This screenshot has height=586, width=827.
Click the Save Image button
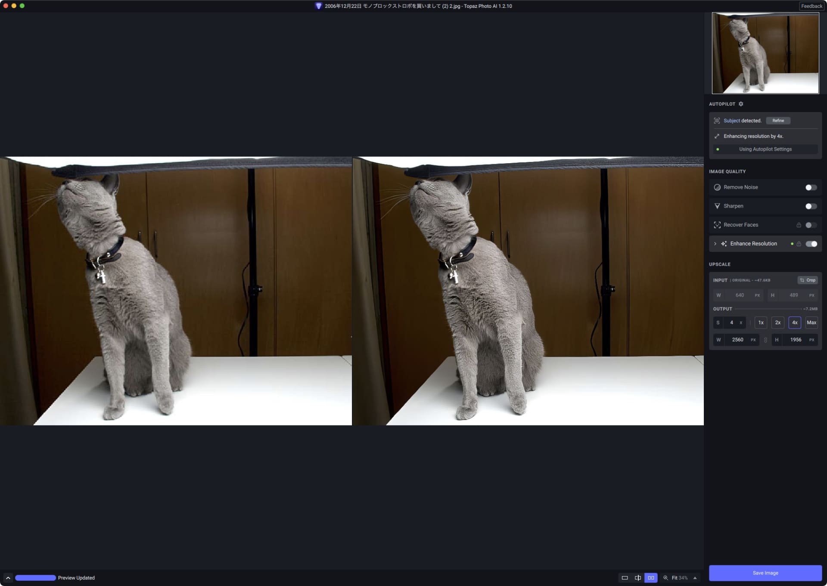[765, 573]
